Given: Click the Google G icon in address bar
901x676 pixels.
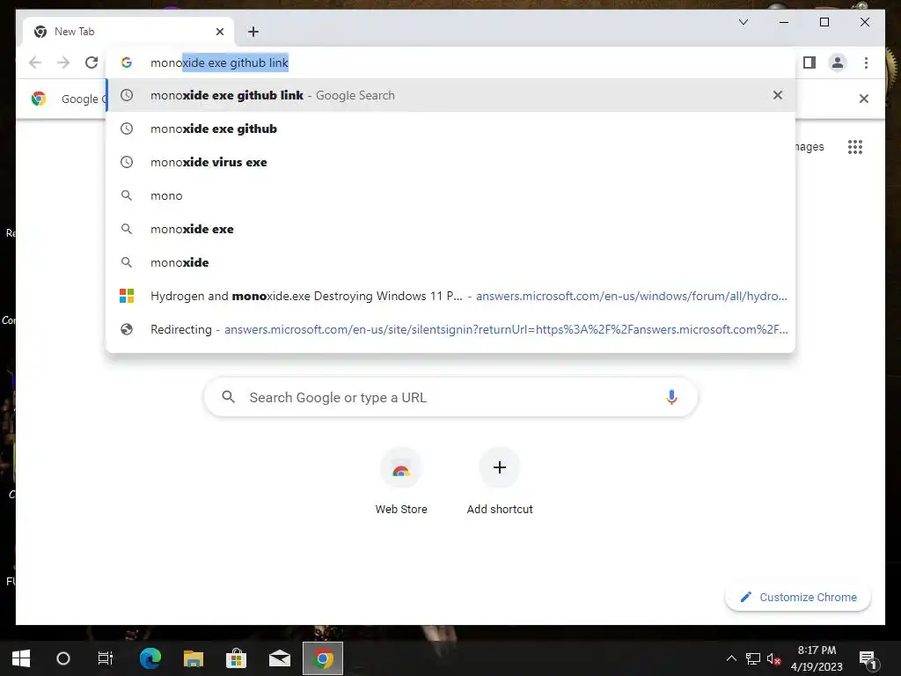Looking at the screenshot, I should pyautogui.click(x=127, y=62).
